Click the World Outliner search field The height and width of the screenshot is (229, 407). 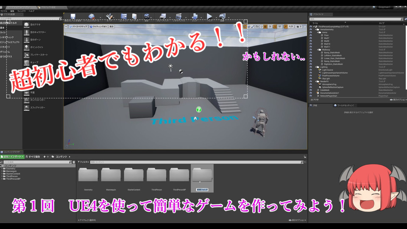[357, 19]
